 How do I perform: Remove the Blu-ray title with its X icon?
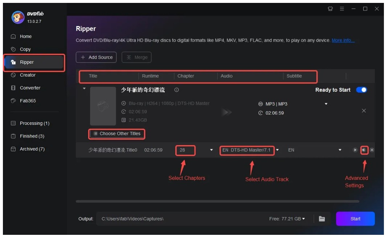coord(364,111)
